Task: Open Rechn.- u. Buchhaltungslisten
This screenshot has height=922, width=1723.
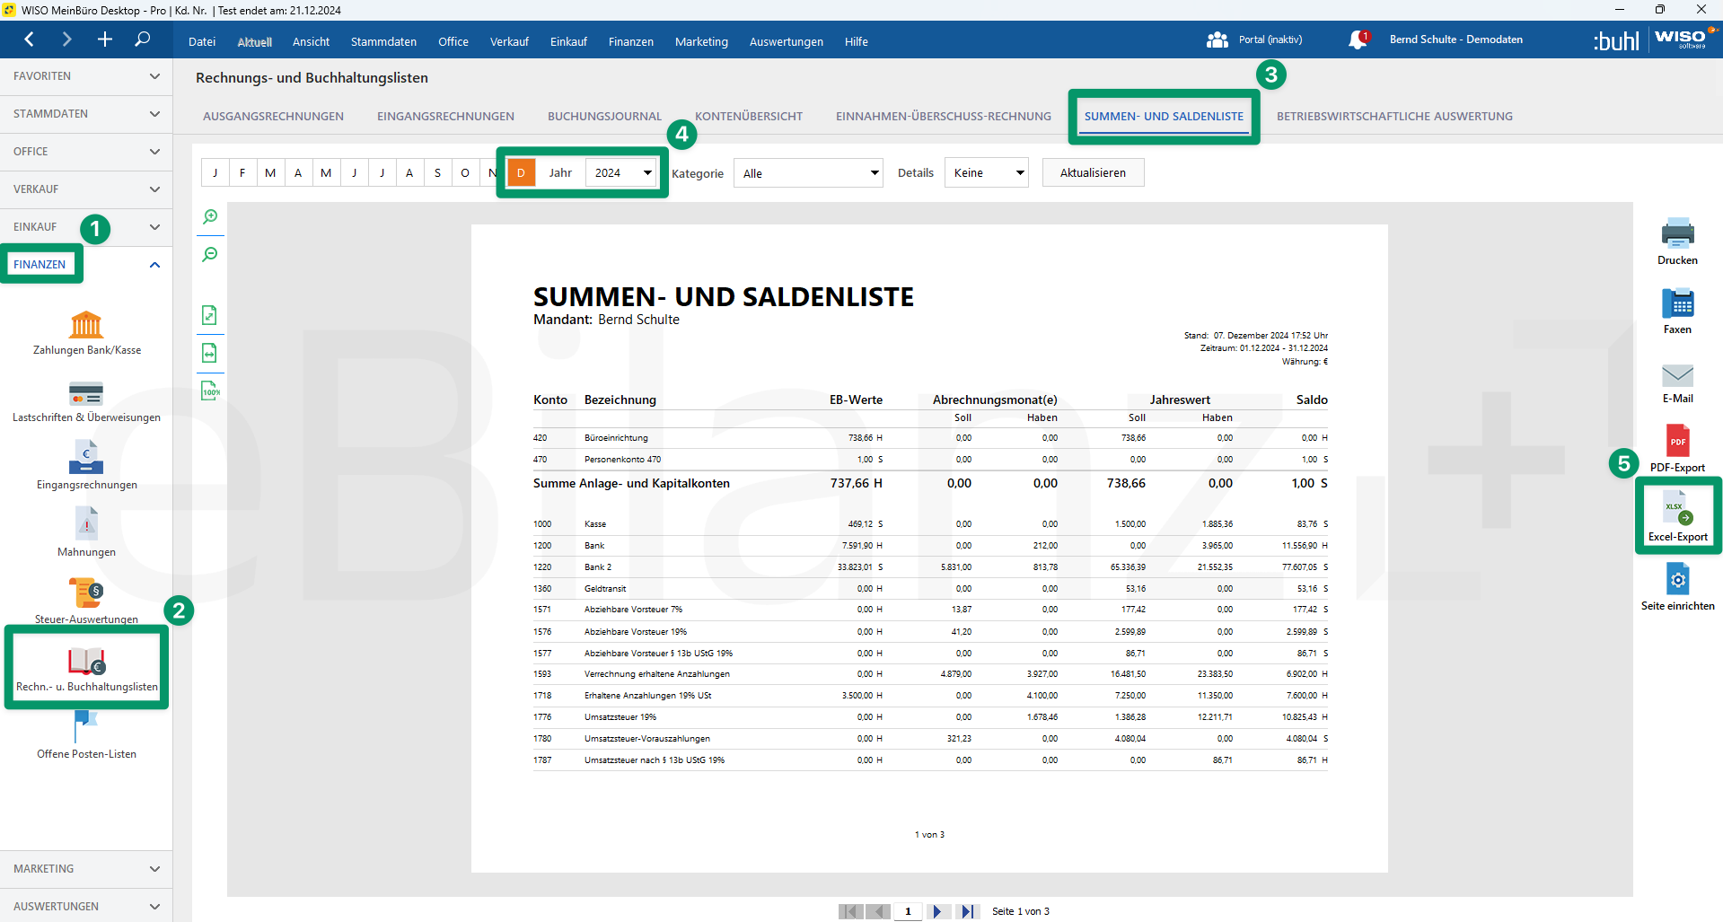Action: coord(86,662)
